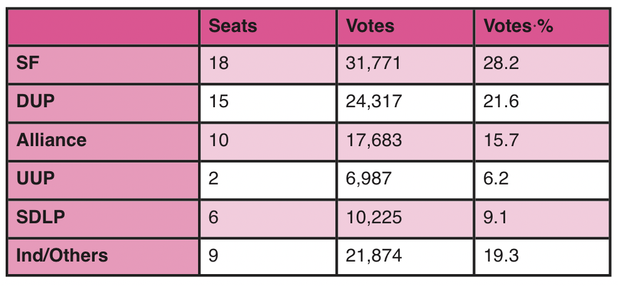618x286 pixels.
Task: Select the DUP row label
Action: tap(36, 102)
